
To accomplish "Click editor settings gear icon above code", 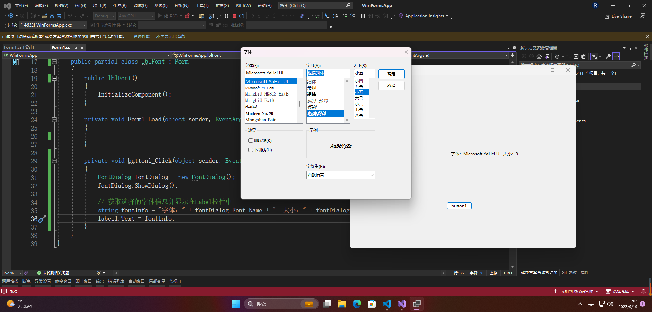I will tap(514, 48).
